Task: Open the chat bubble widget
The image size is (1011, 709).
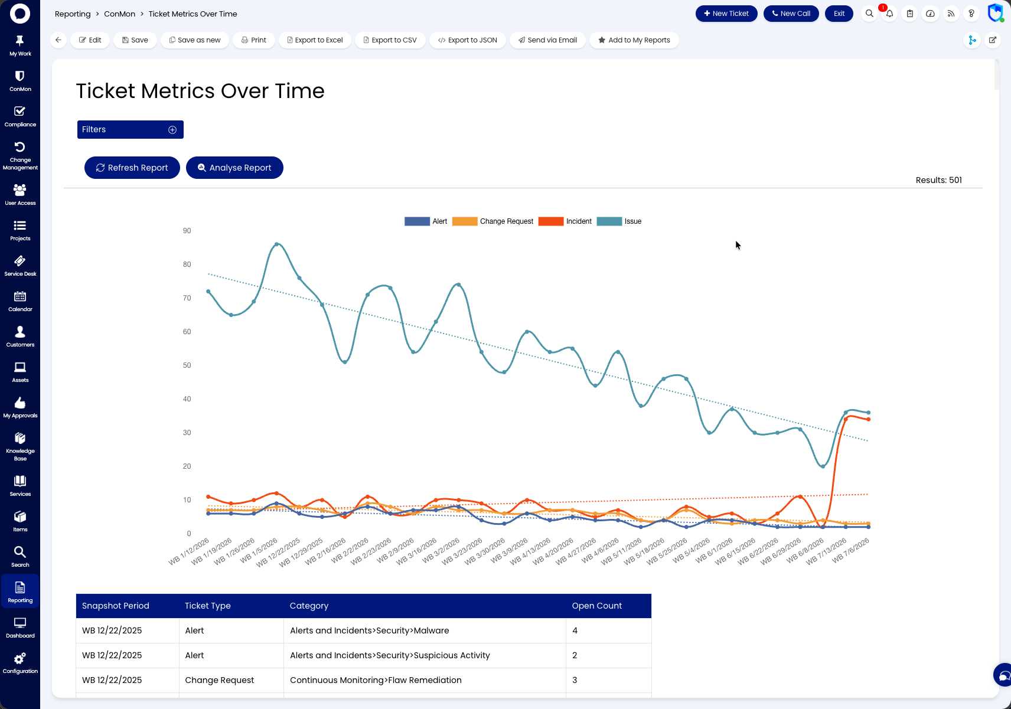Action: click(1003, 675)
